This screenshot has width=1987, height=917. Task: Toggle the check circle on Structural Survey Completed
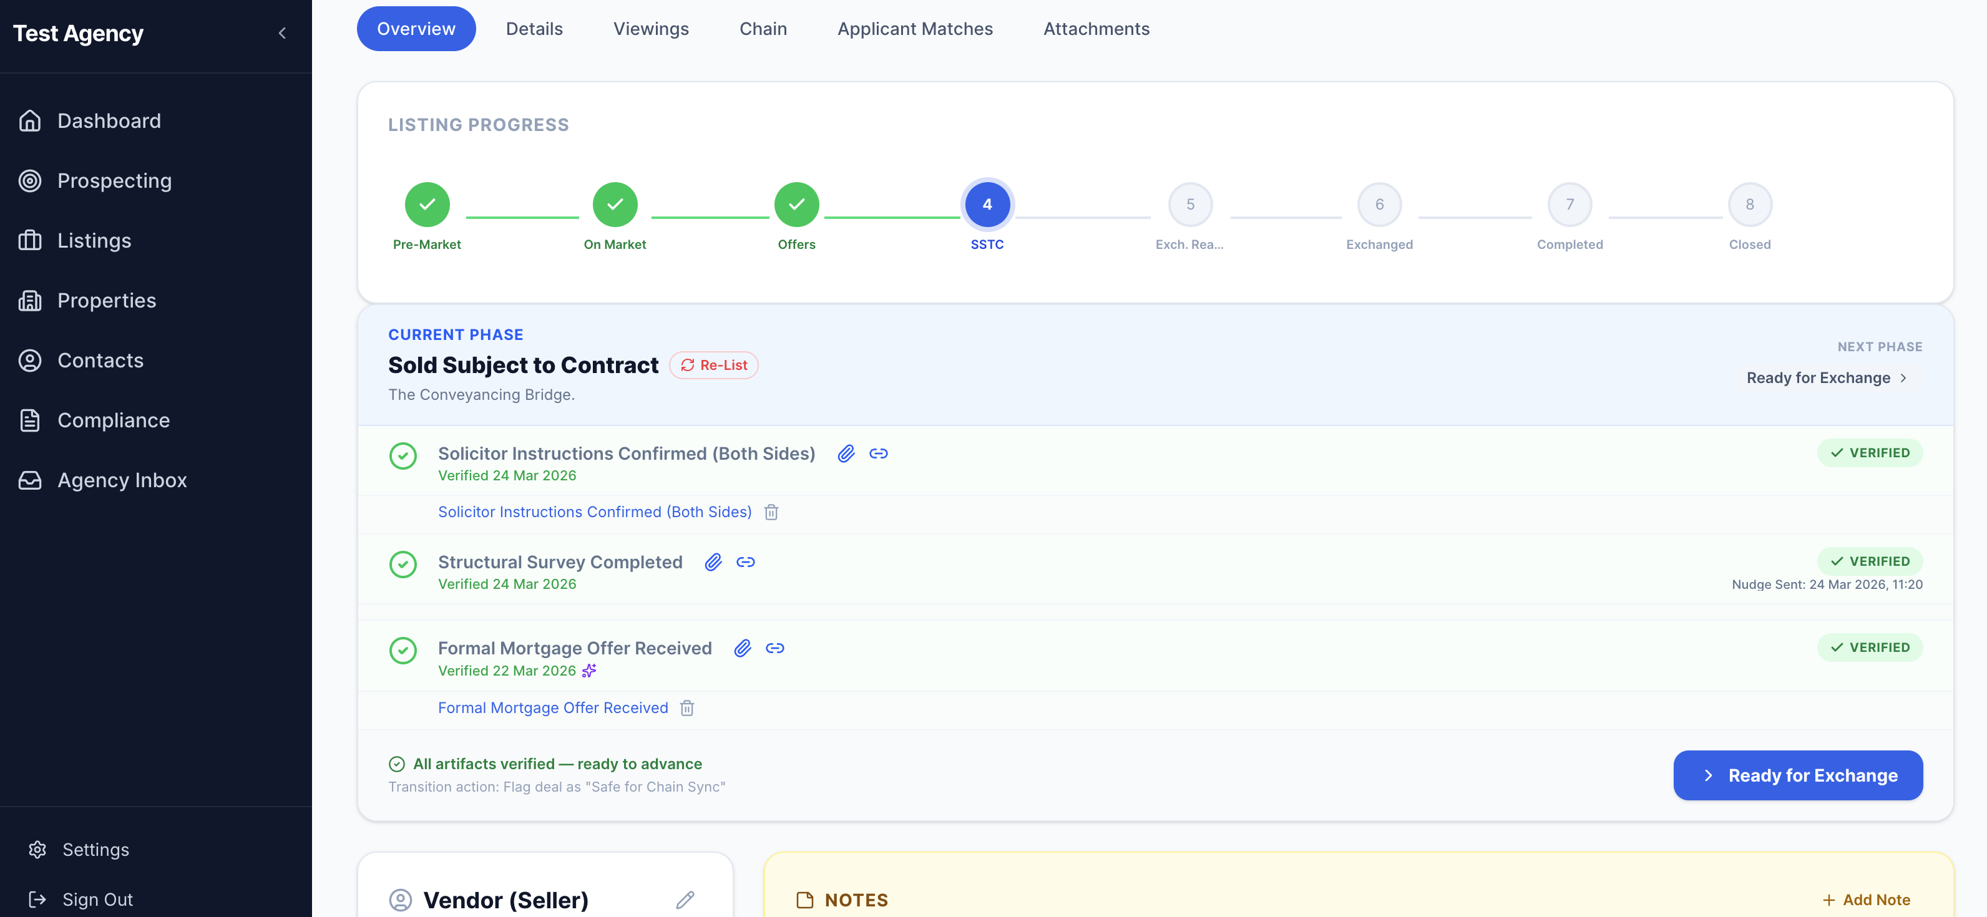[403, 565]
